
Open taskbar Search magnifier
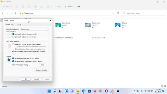click(x=55, y=91)
